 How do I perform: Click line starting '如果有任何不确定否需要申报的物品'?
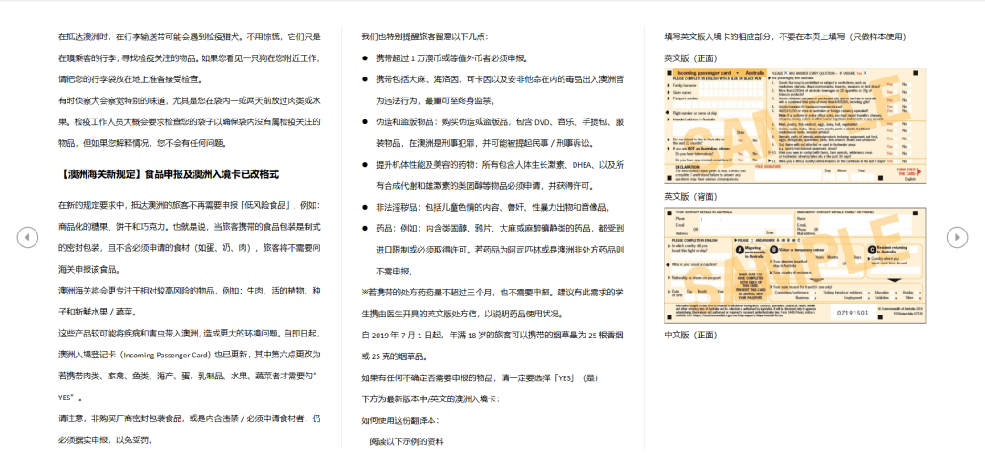click(481, 378)
